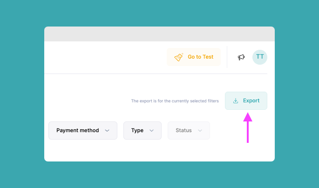Click the chevron beside Payment method
The width and height of the screenshot is (319, 188).
[107, 131]
